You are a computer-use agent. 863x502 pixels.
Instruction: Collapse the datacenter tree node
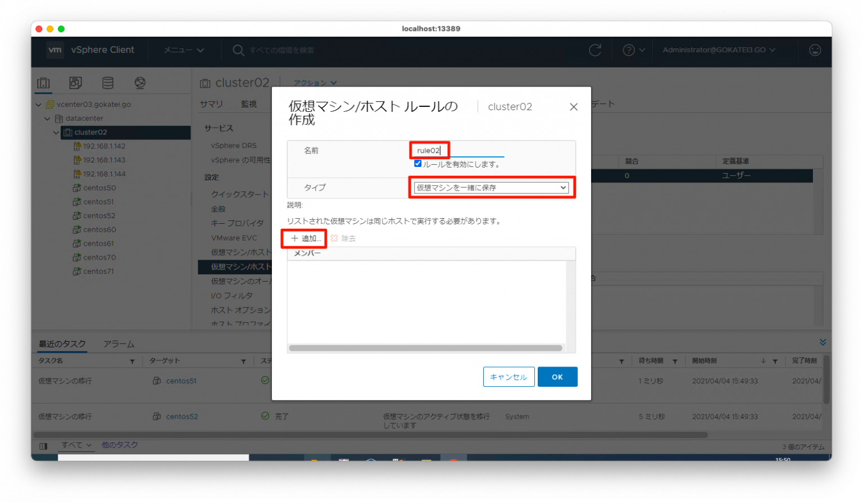tap(47, 118)
